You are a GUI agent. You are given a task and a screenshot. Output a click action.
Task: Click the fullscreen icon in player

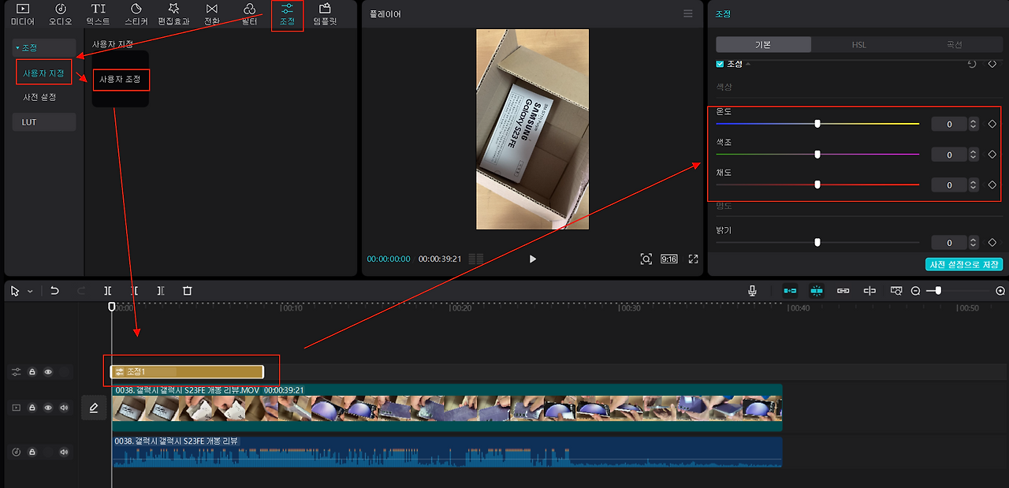tap(694, 259)
